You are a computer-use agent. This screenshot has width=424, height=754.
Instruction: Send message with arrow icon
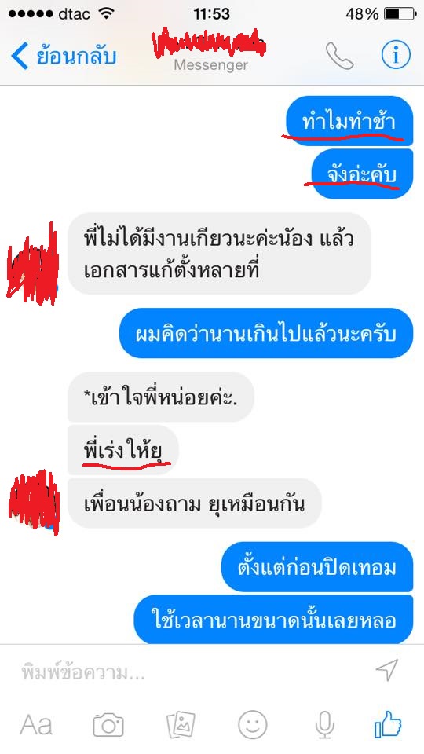pyautogui.click(x=387, y=670)
